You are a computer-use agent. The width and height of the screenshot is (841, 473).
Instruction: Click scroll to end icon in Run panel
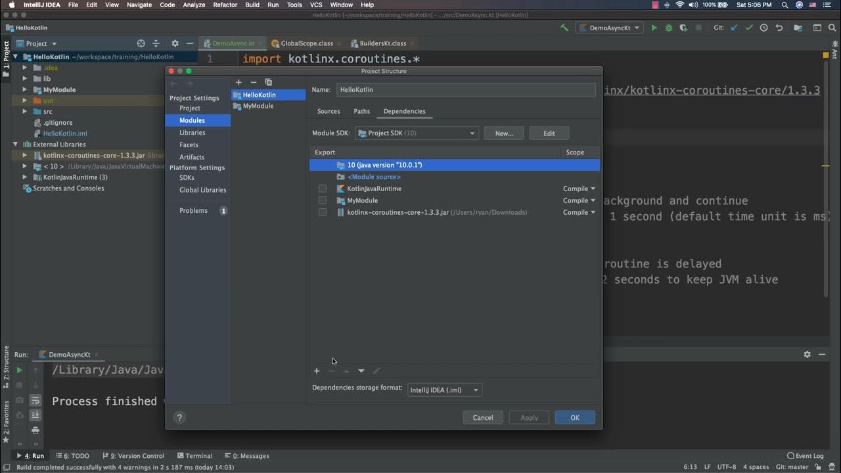click(x=35, y=415)
